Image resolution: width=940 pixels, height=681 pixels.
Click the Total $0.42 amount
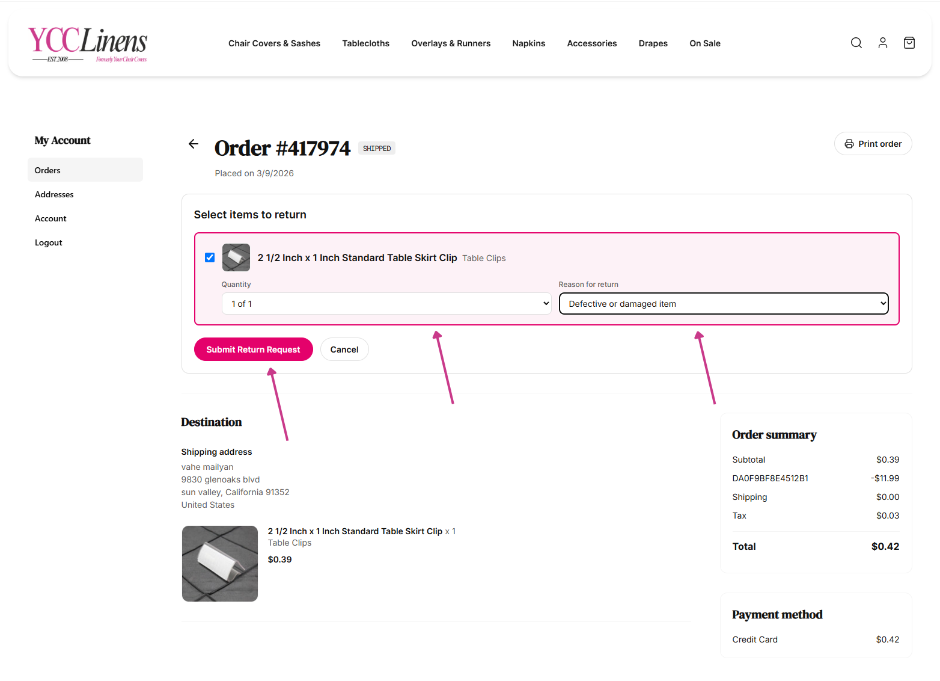[x=885, y=546]
